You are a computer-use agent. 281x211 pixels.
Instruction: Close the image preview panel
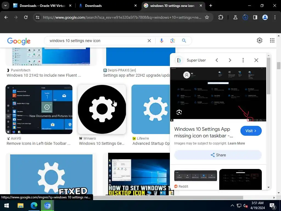256,60
